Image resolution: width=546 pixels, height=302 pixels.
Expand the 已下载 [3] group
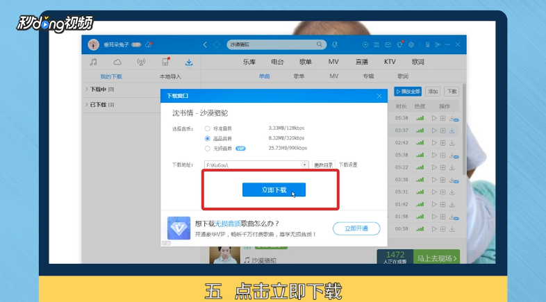tap(86, 104)
